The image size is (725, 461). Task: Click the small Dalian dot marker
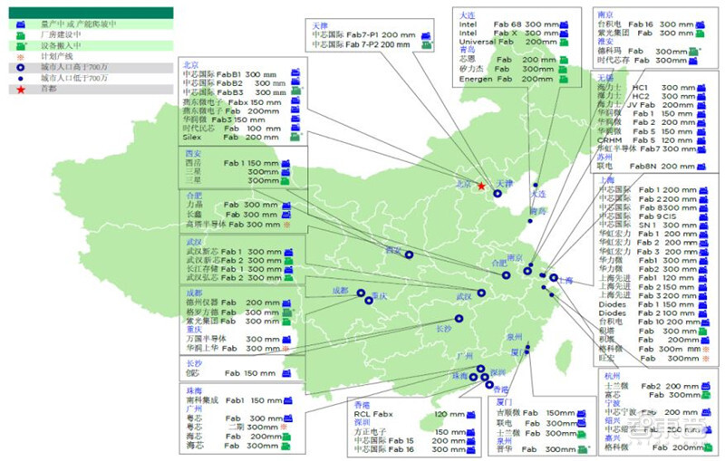pyautogui.click(x=536, y=184)
